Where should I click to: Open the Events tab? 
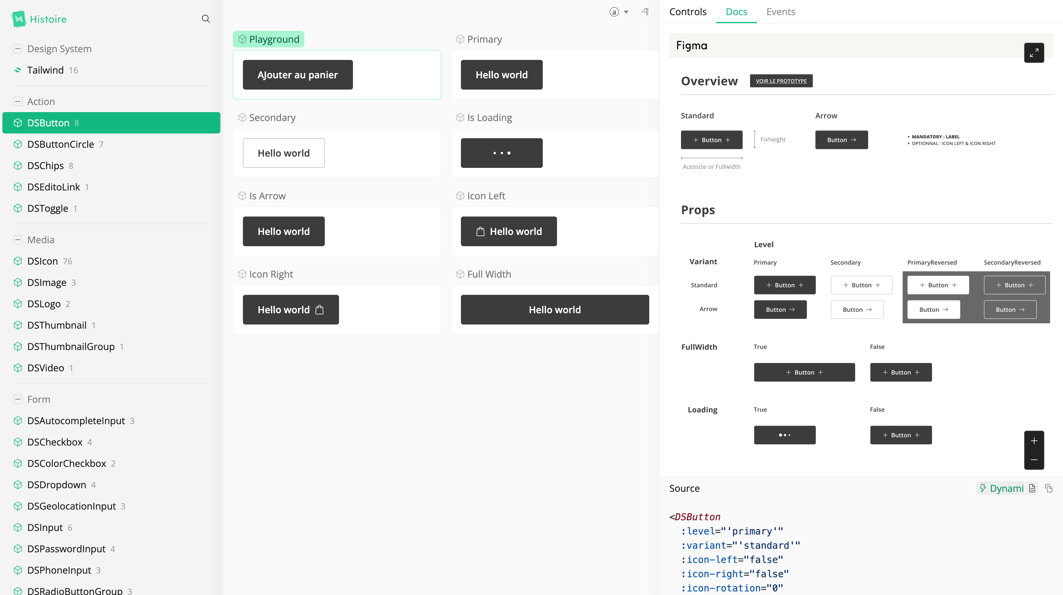coord(780,12)
